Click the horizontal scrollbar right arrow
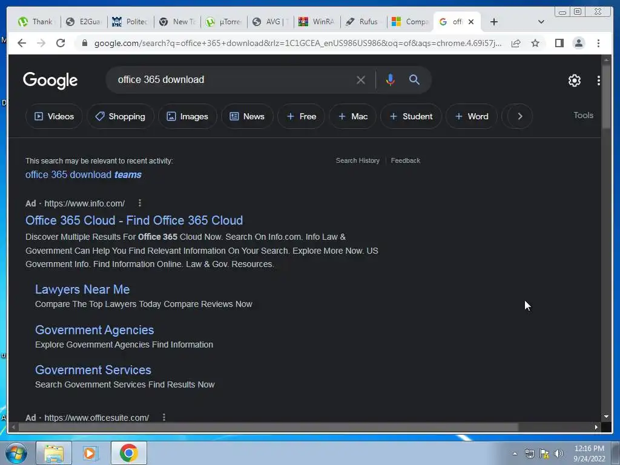 596,427
